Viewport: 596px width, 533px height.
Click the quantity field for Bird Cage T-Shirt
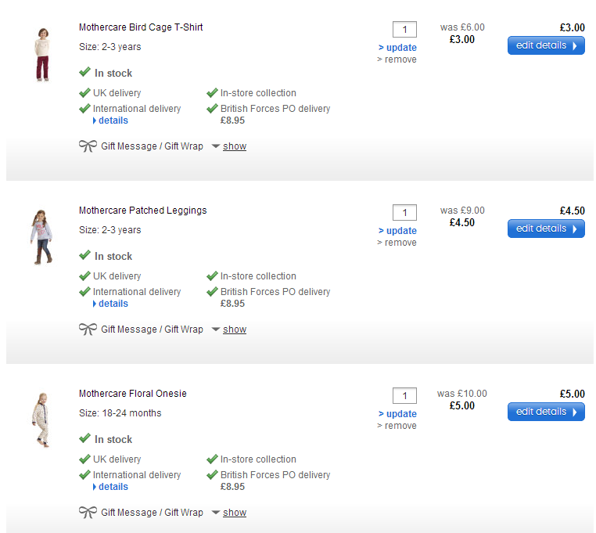[404, 30]
